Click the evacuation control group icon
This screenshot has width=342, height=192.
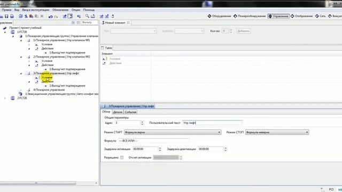(20, 94)
